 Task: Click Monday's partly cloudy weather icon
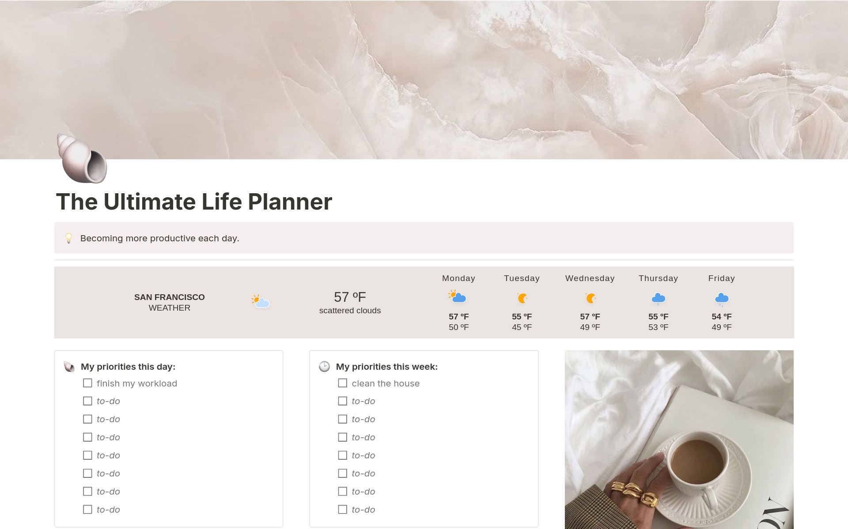tap(458, 296)
